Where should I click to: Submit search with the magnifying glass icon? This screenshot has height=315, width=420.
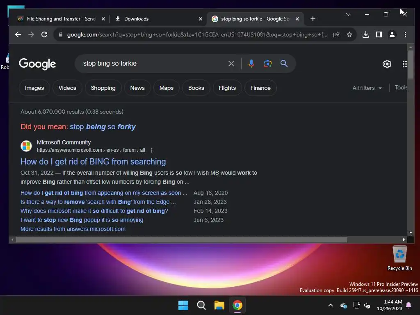(x=284, y=64)
